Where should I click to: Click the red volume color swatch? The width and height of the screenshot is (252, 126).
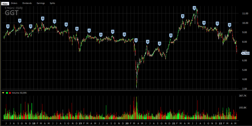10,93
